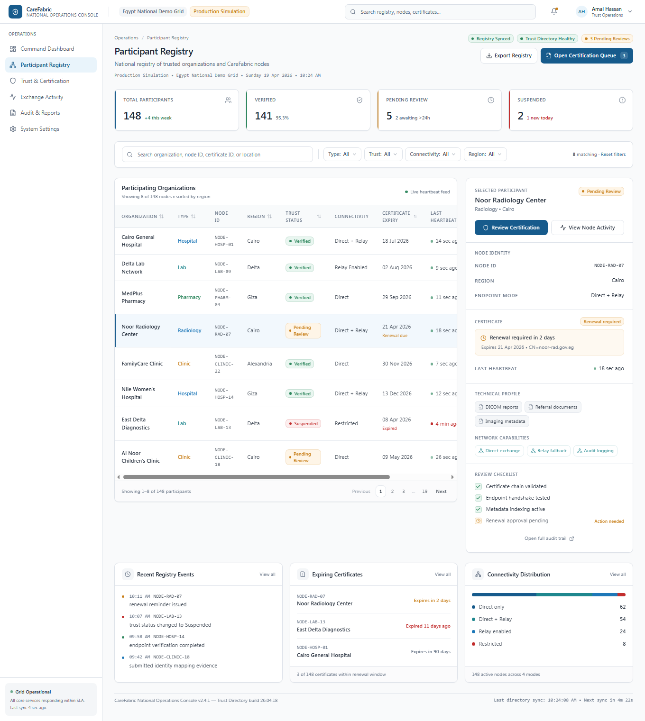Open Certification Queue button
Viewport: 645px width, 721px height.
pyautogui.click(x=587, y=55)
